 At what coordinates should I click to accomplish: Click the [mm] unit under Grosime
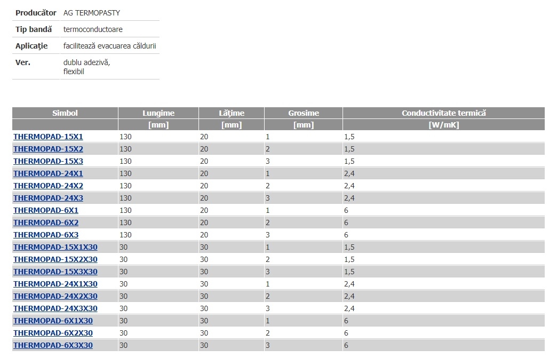[304, 125]
